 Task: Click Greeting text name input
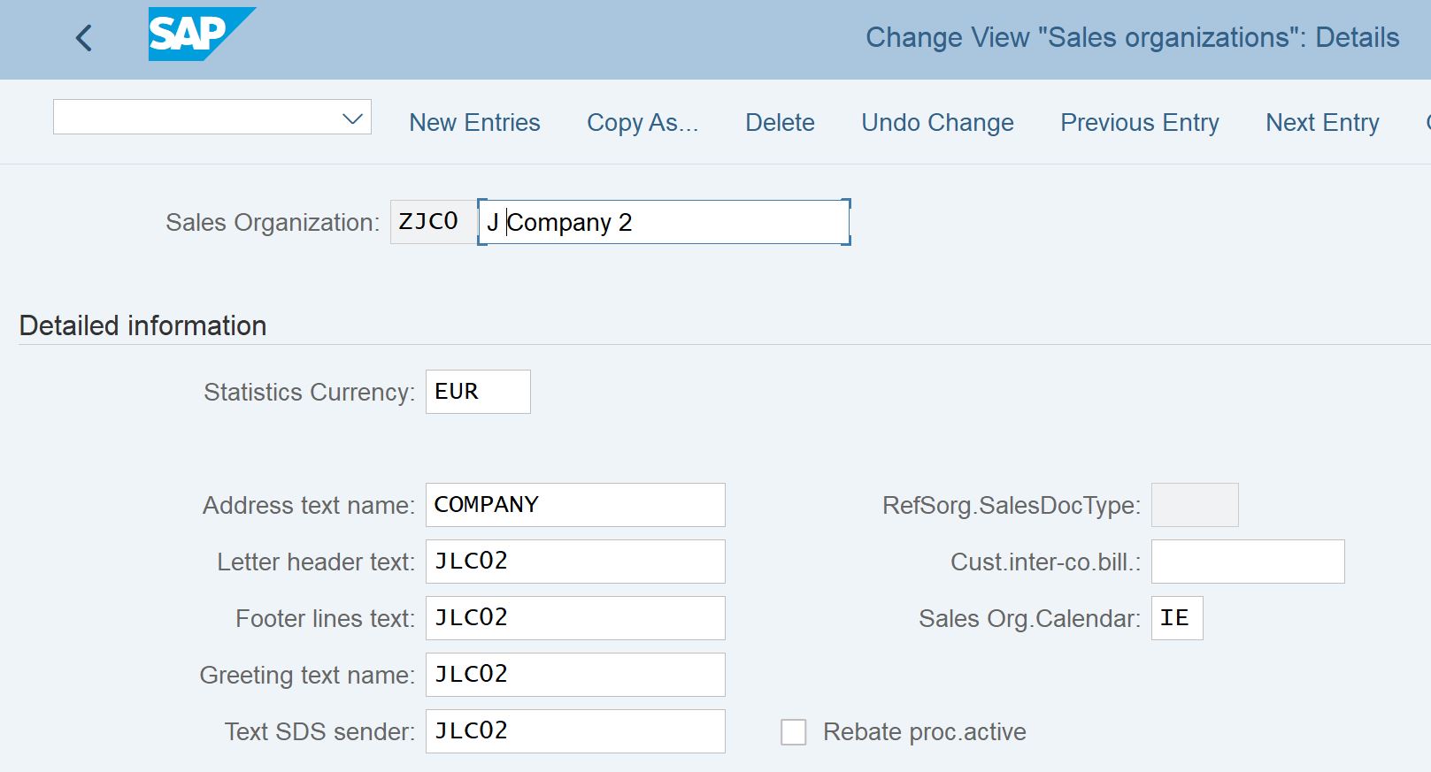tap(575, 675)
